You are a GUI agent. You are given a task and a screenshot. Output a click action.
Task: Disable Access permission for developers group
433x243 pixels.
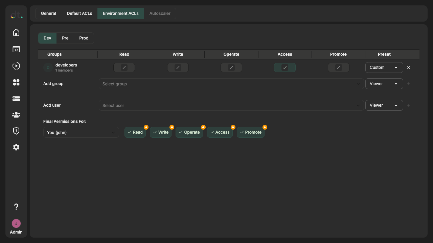pyautogui.click(x=285, y=67)
